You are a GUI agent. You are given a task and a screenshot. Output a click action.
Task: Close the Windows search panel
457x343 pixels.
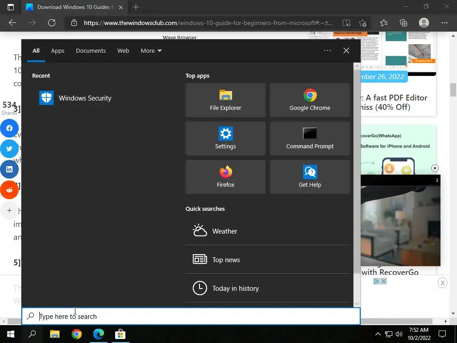click(x=346, y=51)
